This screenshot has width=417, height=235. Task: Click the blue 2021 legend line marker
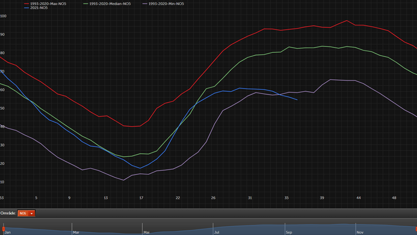click(x=27, y=8)
